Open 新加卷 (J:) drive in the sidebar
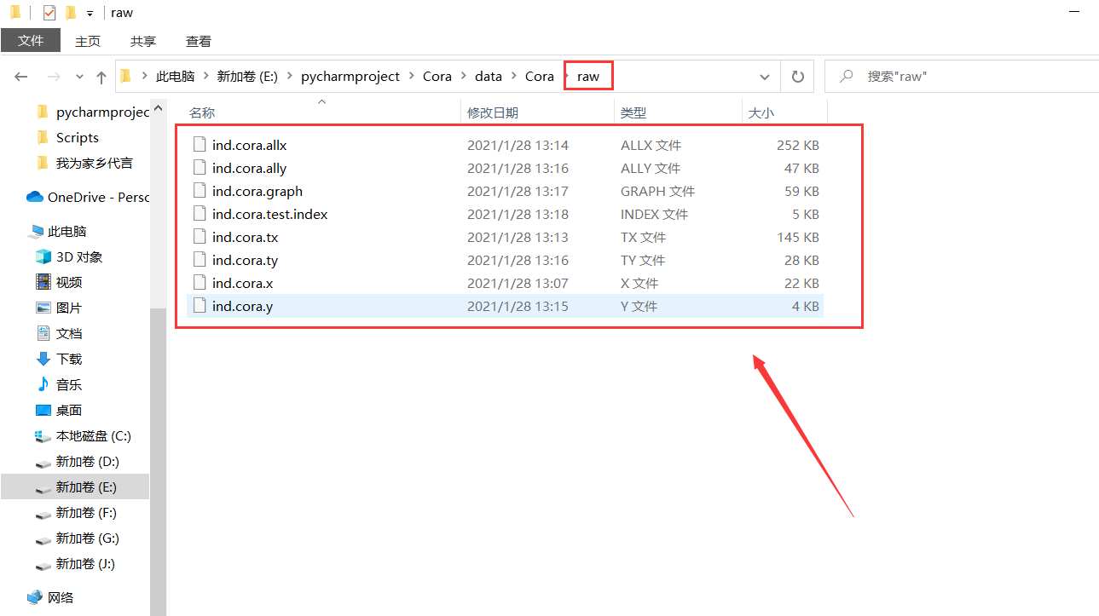 point(85,564)
